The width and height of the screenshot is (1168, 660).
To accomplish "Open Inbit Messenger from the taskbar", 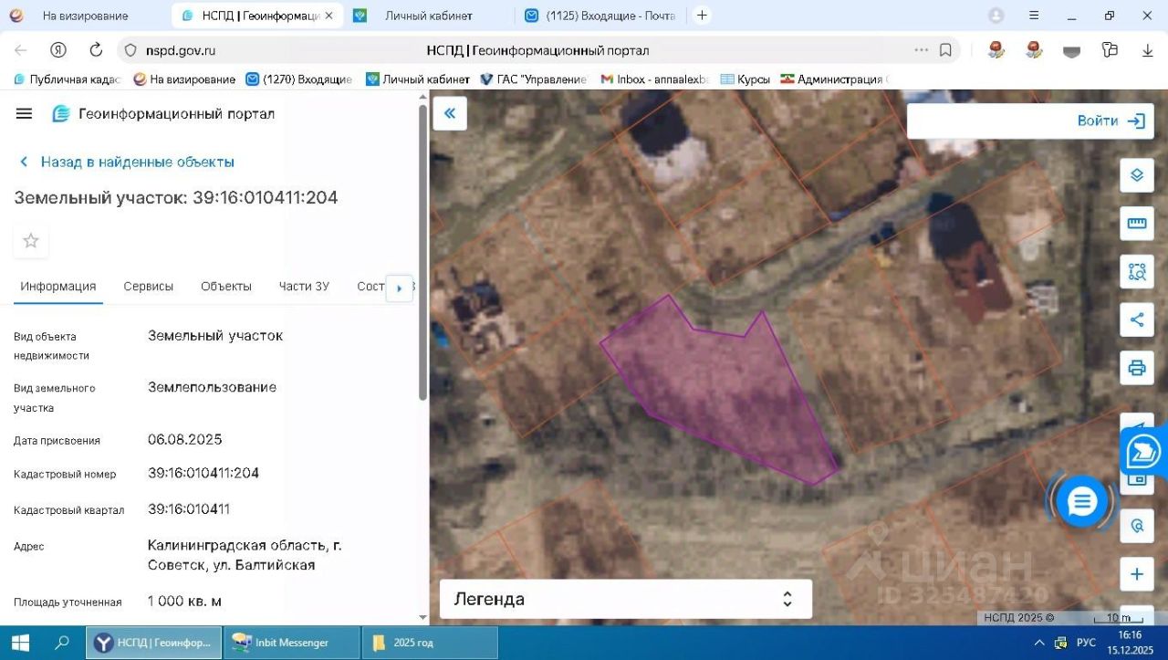I will pyautogui.click(x=292, y=643).
